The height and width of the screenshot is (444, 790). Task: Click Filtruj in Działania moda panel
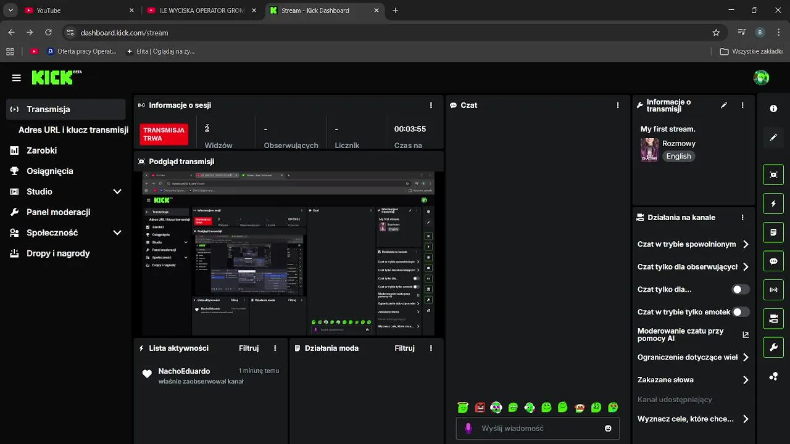click(x=404, y=348)
